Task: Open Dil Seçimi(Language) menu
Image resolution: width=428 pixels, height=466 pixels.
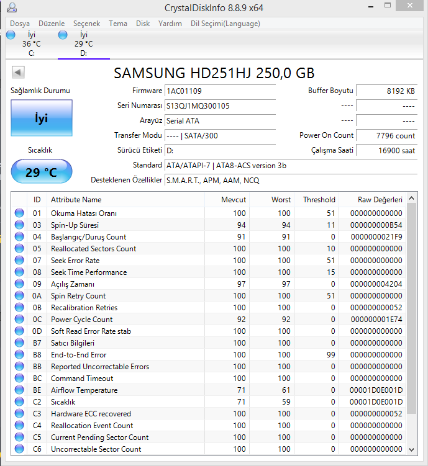Action: (x=225, y=24)
